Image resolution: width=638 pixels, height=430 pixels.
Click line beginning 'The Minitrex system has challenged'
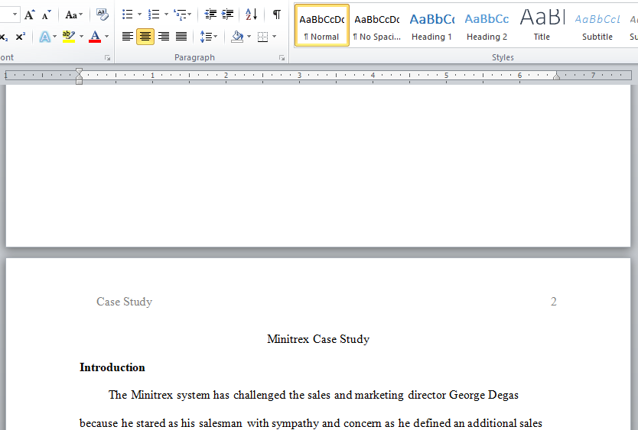click(x=314, y=395)
